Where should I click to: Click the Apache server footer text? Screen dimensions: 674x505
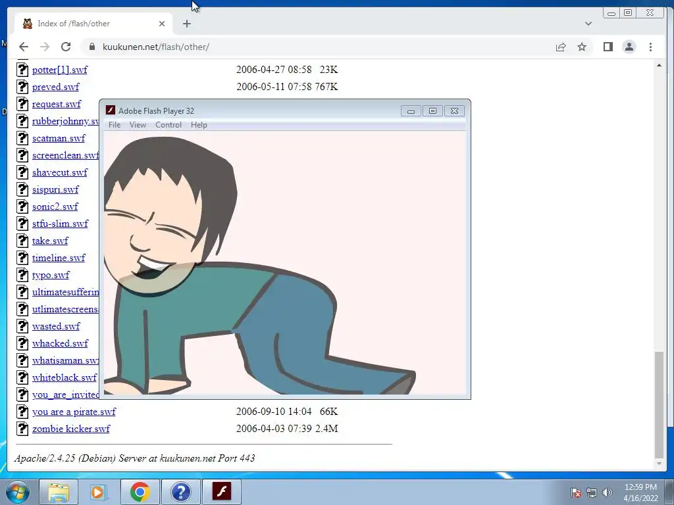134,458
